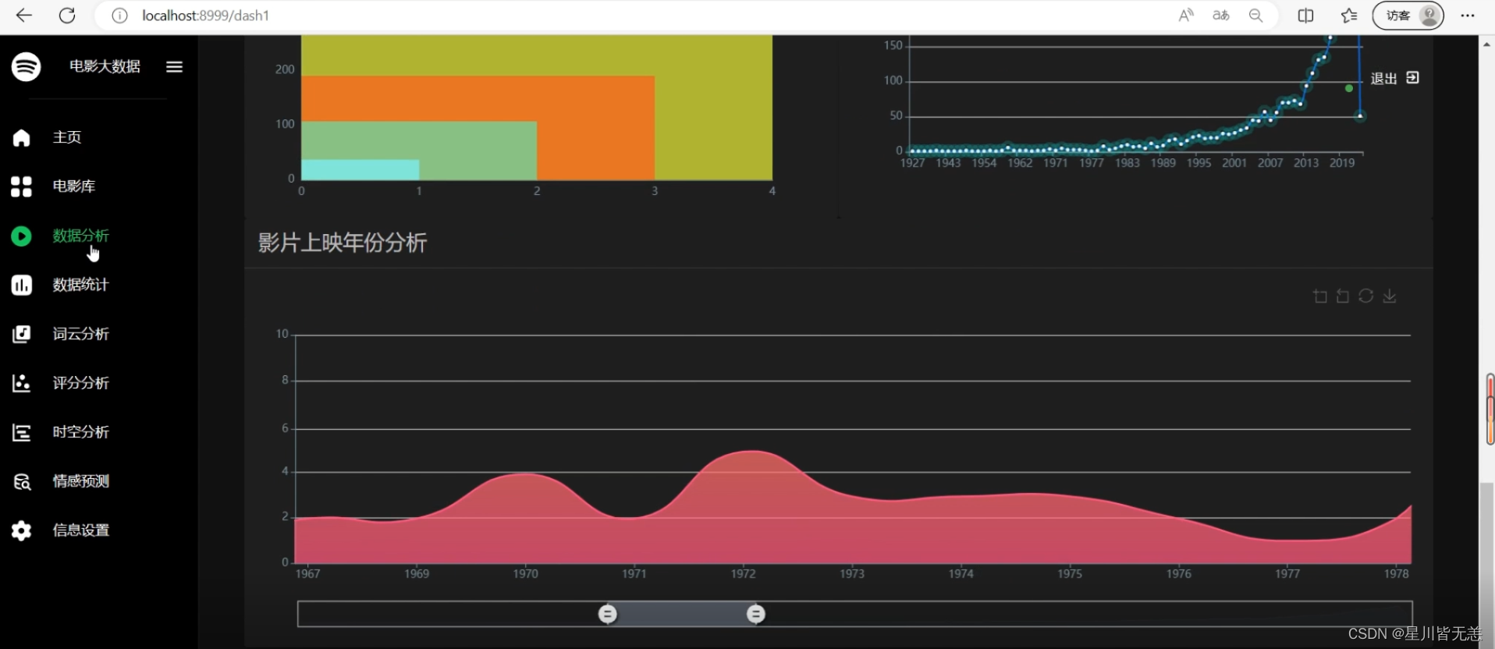
Task: Click the cyan rectangle in the bar chart
Action: 360,169
